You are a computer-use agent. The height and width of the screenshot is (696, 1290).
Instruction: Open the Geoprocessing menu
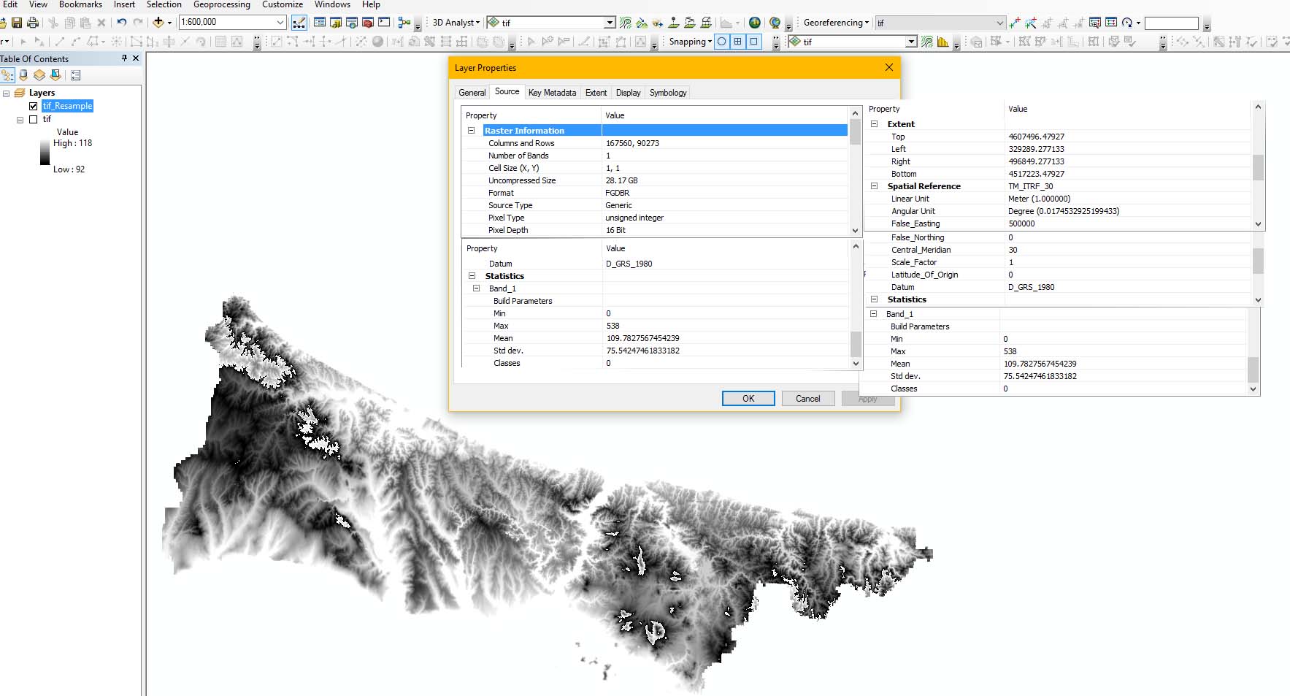(x=222, y=4)
